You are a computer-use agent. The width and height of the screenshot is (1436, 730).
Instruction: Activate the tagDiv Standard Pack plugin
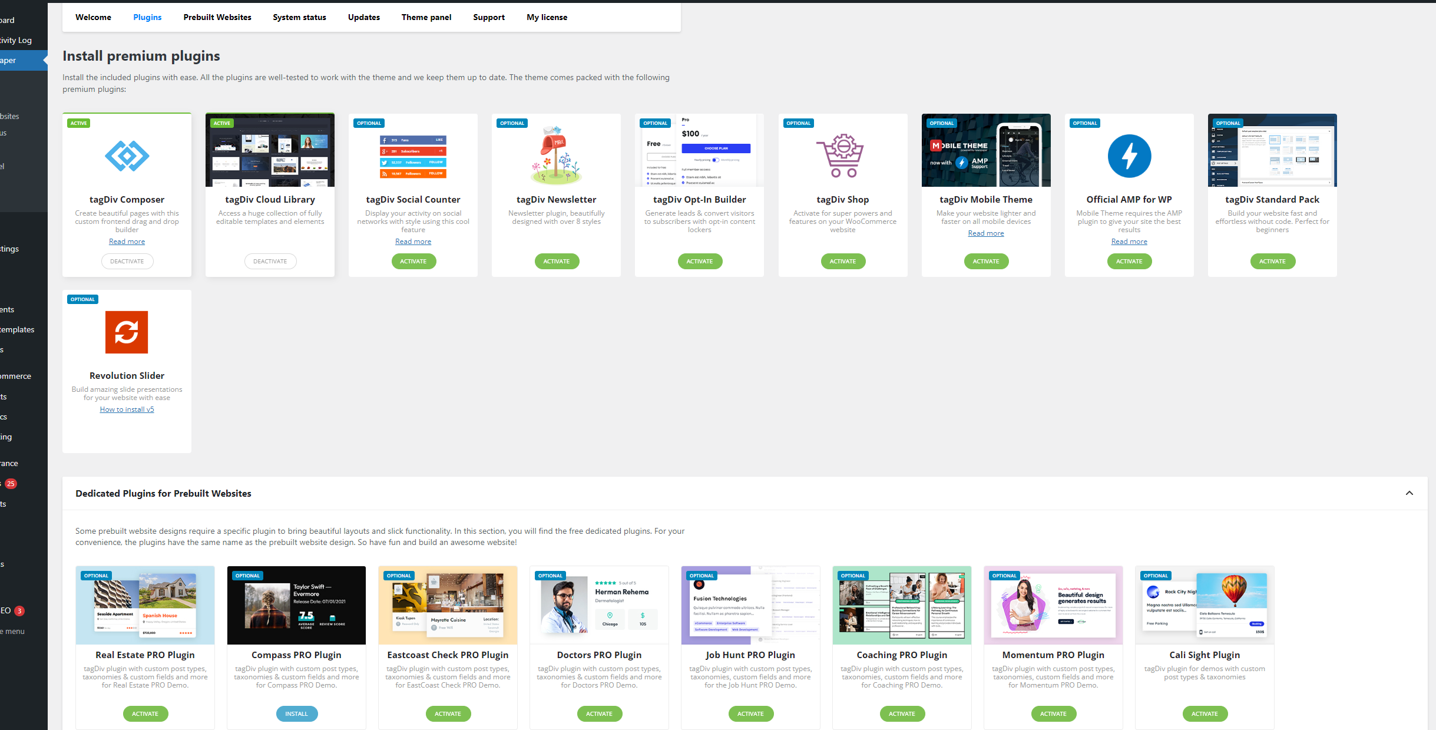[x=1272, y=262]
